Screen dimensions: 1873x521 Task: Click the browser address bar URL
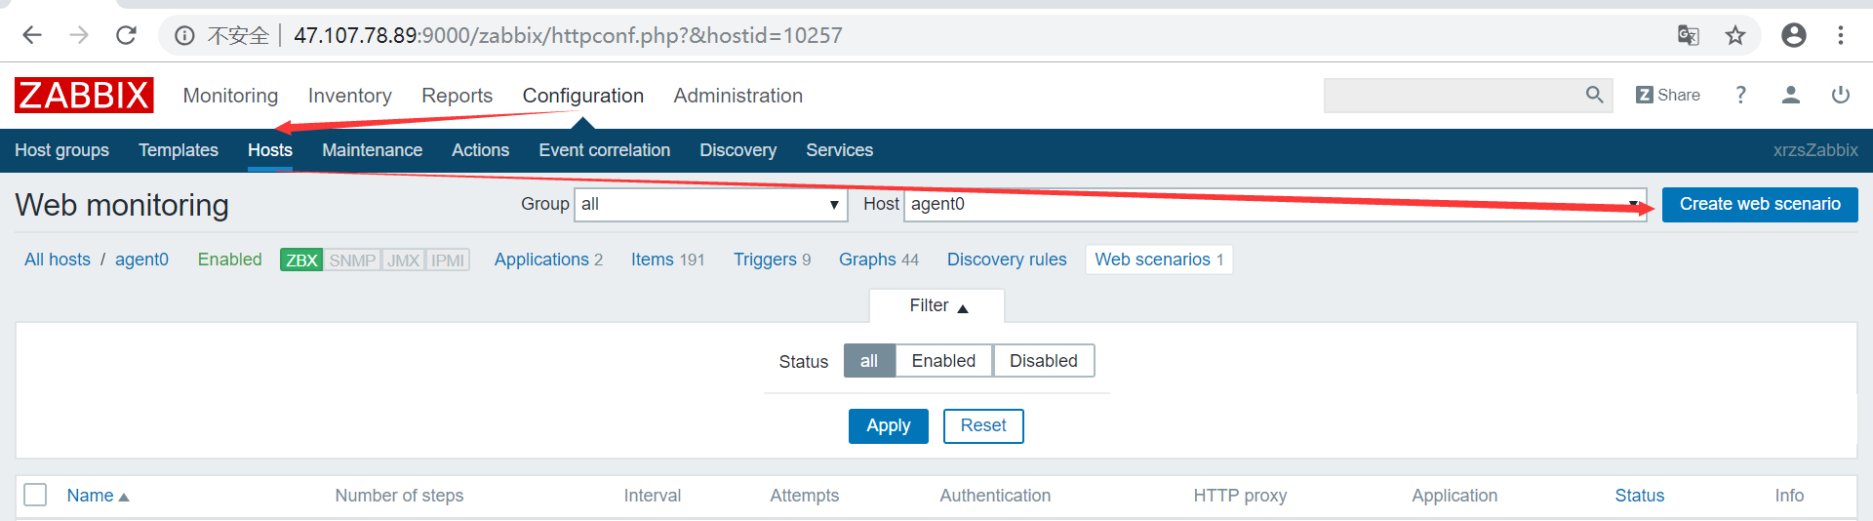[x=568, y=36]
